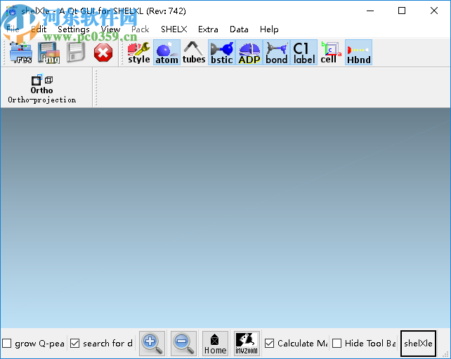Open the Data menu
The height and width of the screenshot is (359, 451).
tap(239, 29)
